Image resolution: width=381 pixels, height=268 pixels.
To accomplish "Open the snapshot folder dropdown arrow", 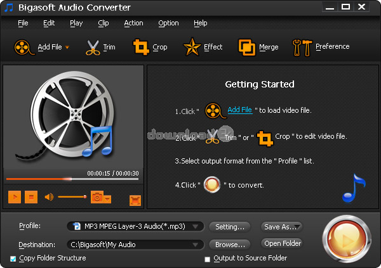I will (107, 199).
